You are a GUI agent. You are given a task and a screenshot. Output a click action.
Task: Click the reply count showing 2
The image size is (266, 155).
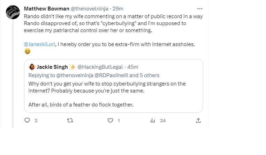tap(36, 121)
